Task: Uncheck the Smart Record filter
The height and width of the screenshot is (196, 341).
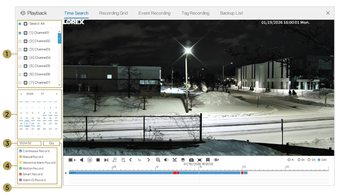Action: [x=21, y=174]
